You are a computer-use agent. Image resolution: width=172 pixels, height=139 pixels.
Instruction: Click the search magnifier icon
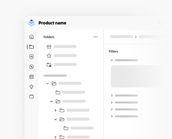click(159, 23)
